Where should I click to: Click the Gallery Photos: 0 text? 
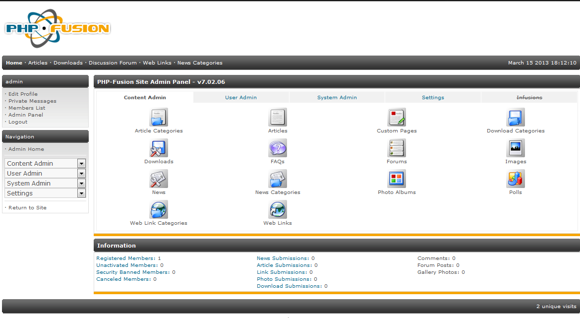click(441, 272)
